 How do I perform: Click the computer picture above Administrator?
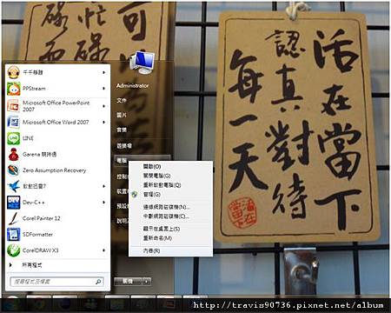click(142, 62)
